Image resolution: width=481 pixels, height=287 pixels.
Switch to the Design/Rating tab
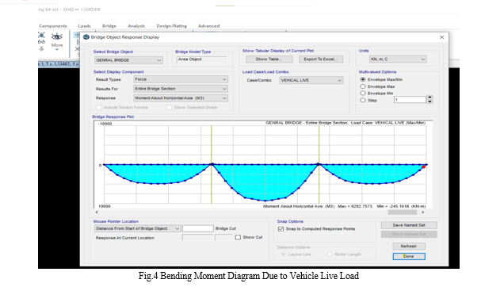(x=171, y=26)
